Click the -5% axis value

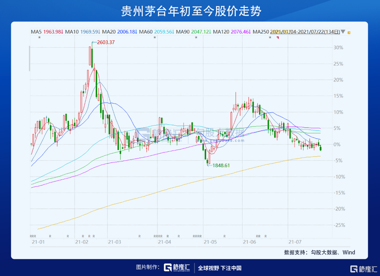(338, 161)
